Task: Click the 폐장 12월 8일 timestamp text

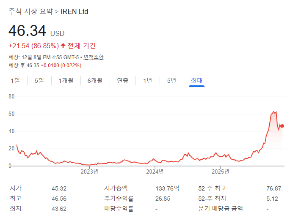Action: click(x=44, y=57)
